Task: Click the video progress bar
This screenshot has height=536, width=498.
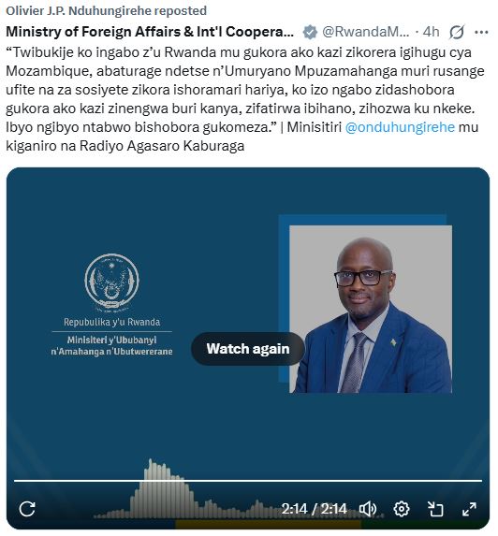Action: pyautogui.click(x=248, y=481)
